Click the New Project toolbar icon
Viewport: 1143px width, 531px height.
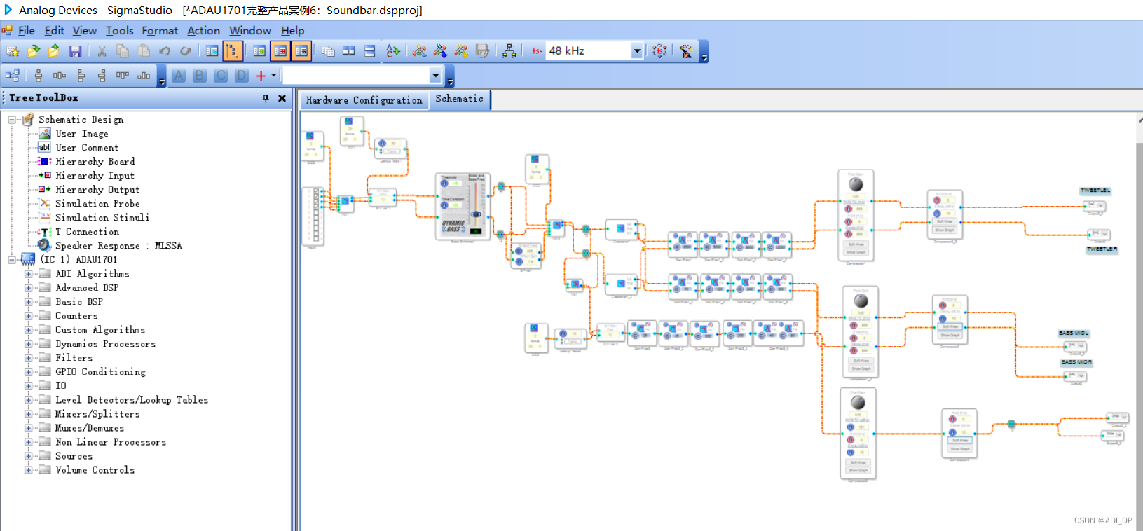pos(13,51)
